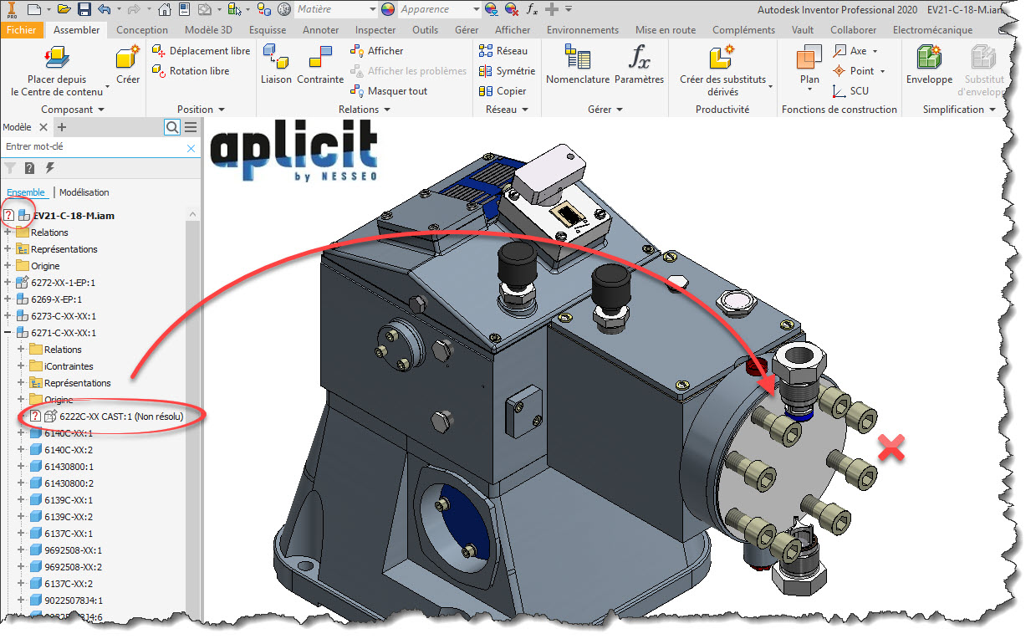Open the Nomenclature tool

576,58
